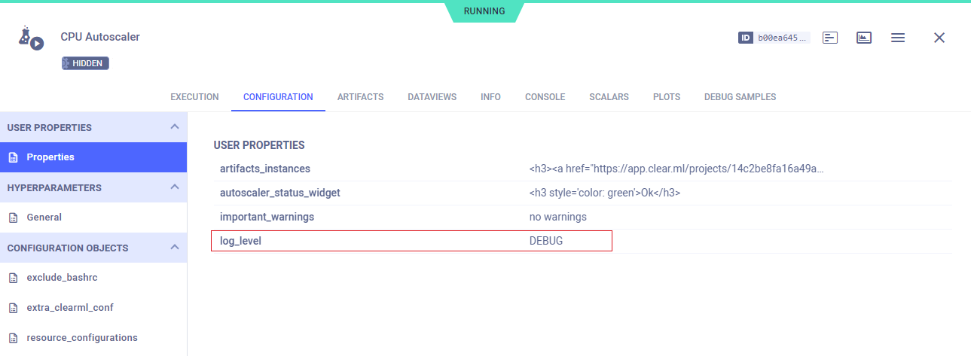Screen dimensions: 971x356
Task: Click the General hyperparameters icon
Action: point(13,218)
